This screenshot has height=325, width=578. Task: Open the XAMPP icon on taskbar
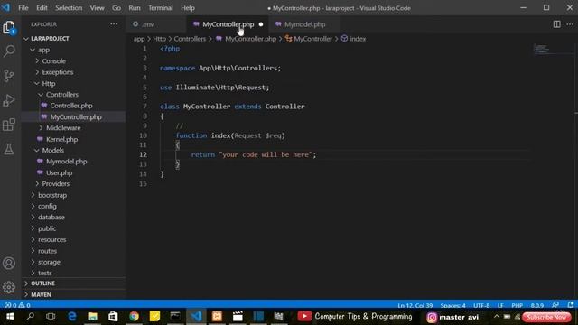click(x=217, y=316)
